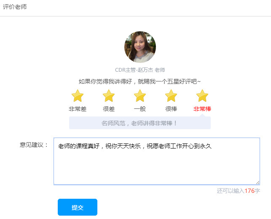Click the teacher name CDR主管-赵万杰 老师
The width and height of the screenshot is (271, 219).
tap(140, 70)
